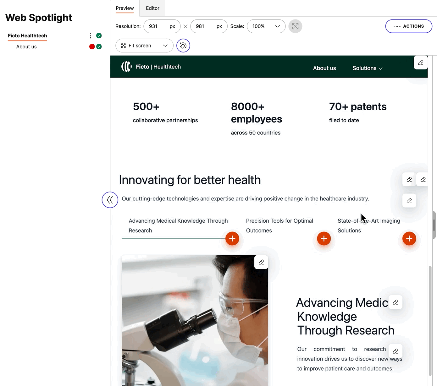The width and height of the screenshot is (437, 386).
Task: Open the kebab menu beside Ficto Healthtech
Action: coord(90,35)
